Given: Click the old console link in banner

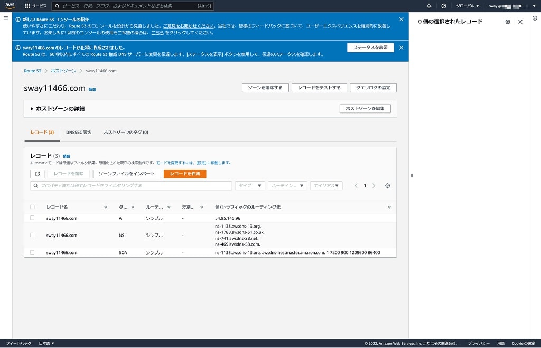Looking at the screenshot, I should 157,33.
